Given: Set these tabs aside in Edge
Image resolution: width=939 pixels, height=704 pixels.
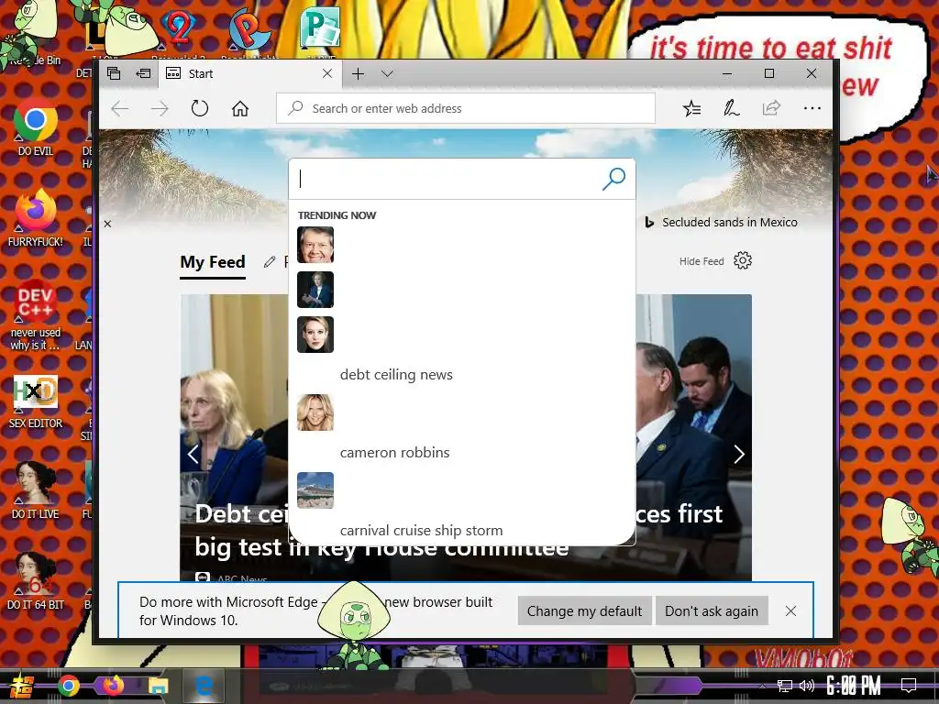Looking at the screenshot, I should coord(143,73).
